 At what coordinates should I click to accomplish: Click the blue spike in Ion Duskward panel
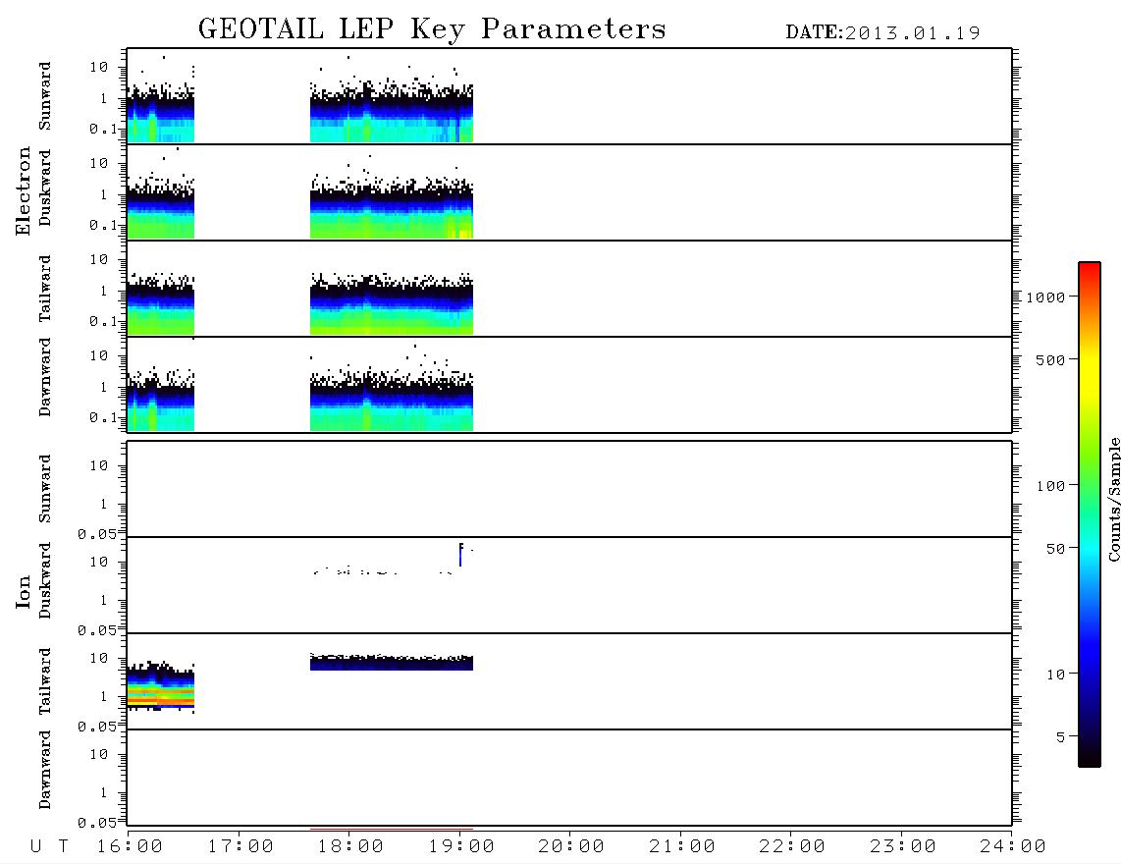(460, 555)
